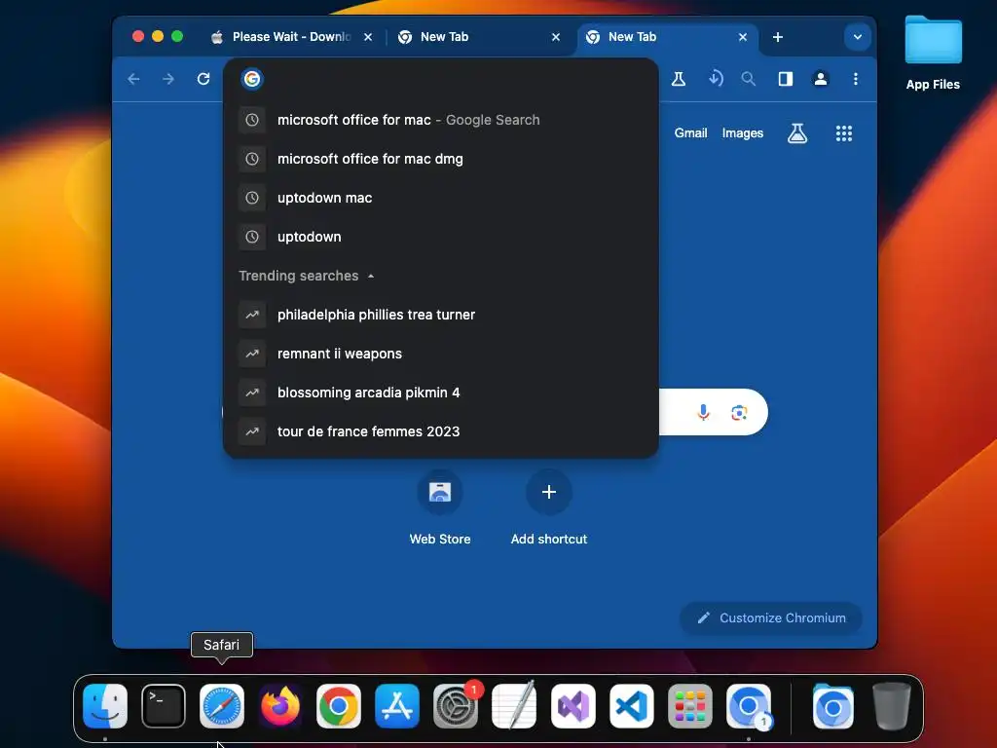Close the Please Wait - Download tab
The width and height of the screenshot is (997, 748).
pos(367,37)
